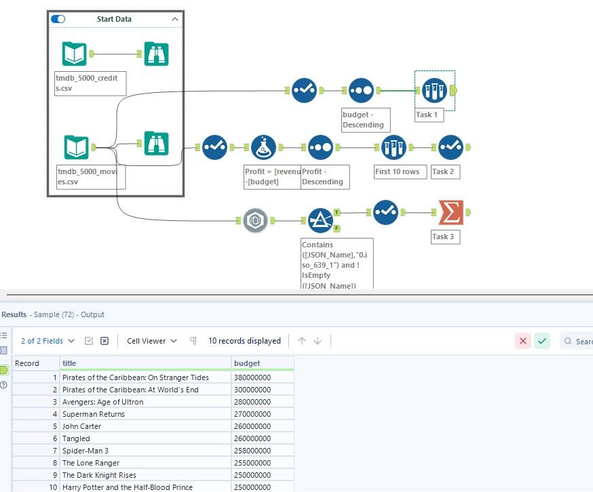The width and height of the screenshot is (593, 492).
Task: Select the Sample tool labeled First 10 rows
Action: [x=394, y=147]
